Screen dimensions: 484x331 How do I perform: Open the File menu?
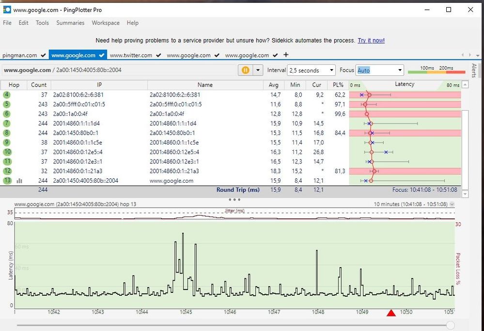click(x=7, y=23)
